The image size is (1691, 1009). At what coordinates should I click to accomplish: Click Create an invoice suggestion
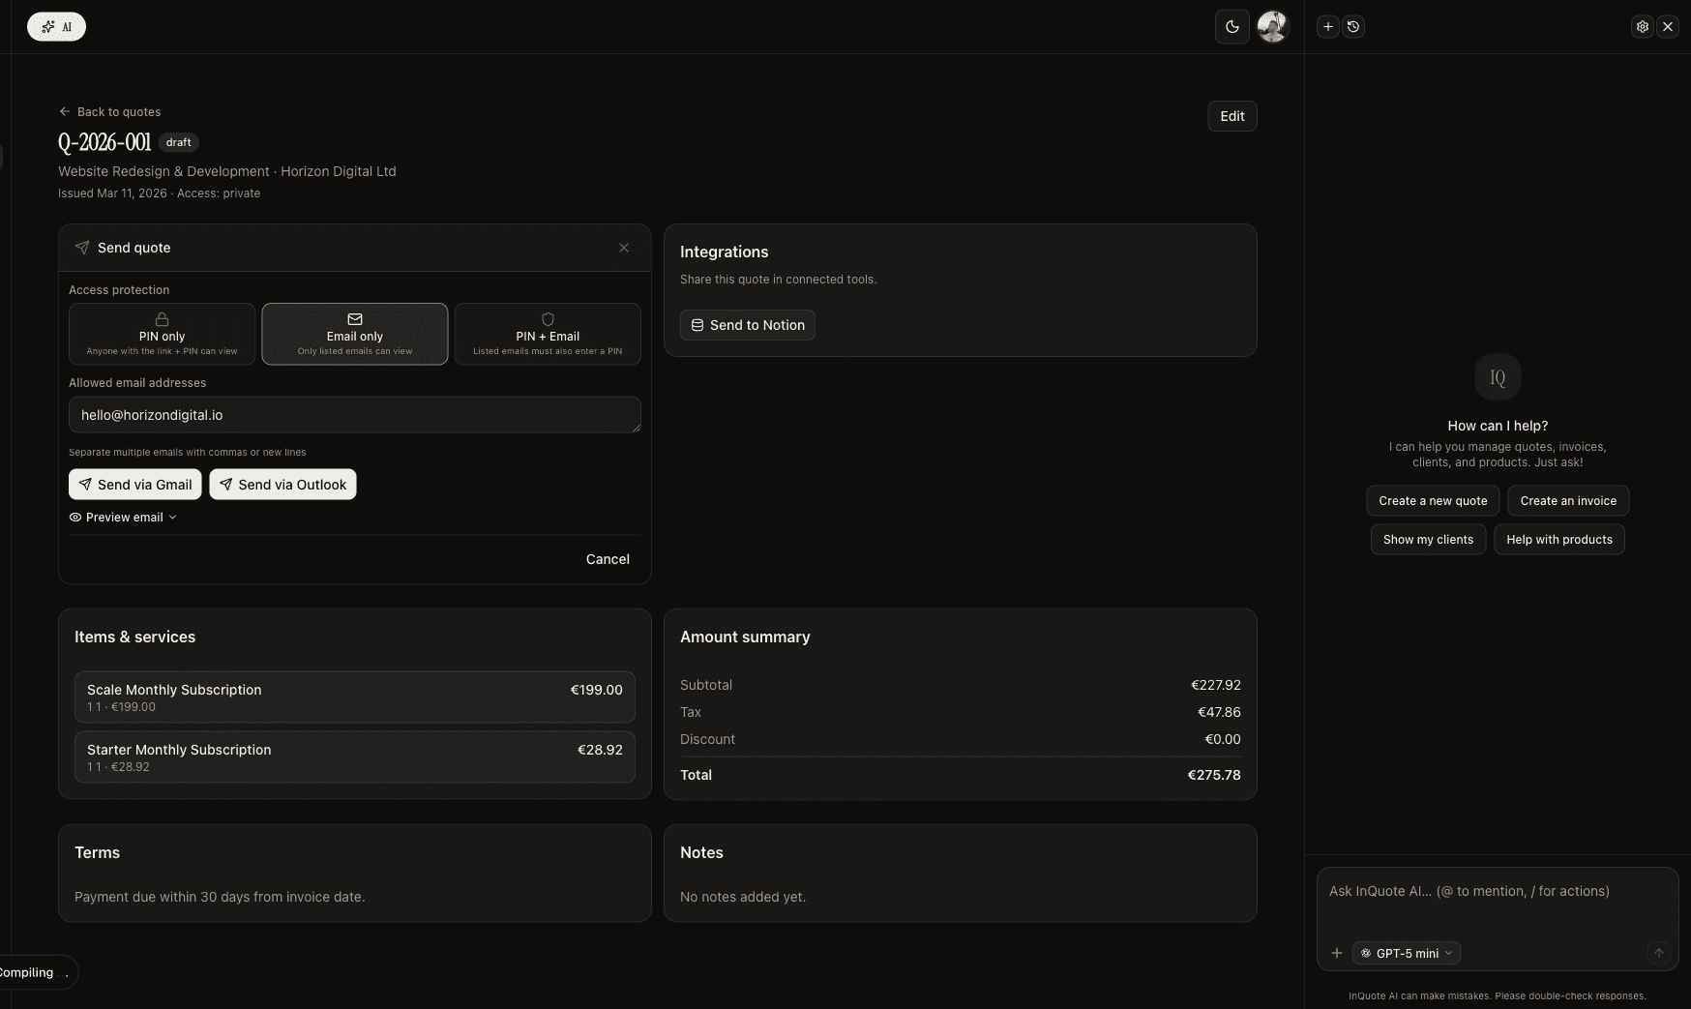click(1568, 501)
